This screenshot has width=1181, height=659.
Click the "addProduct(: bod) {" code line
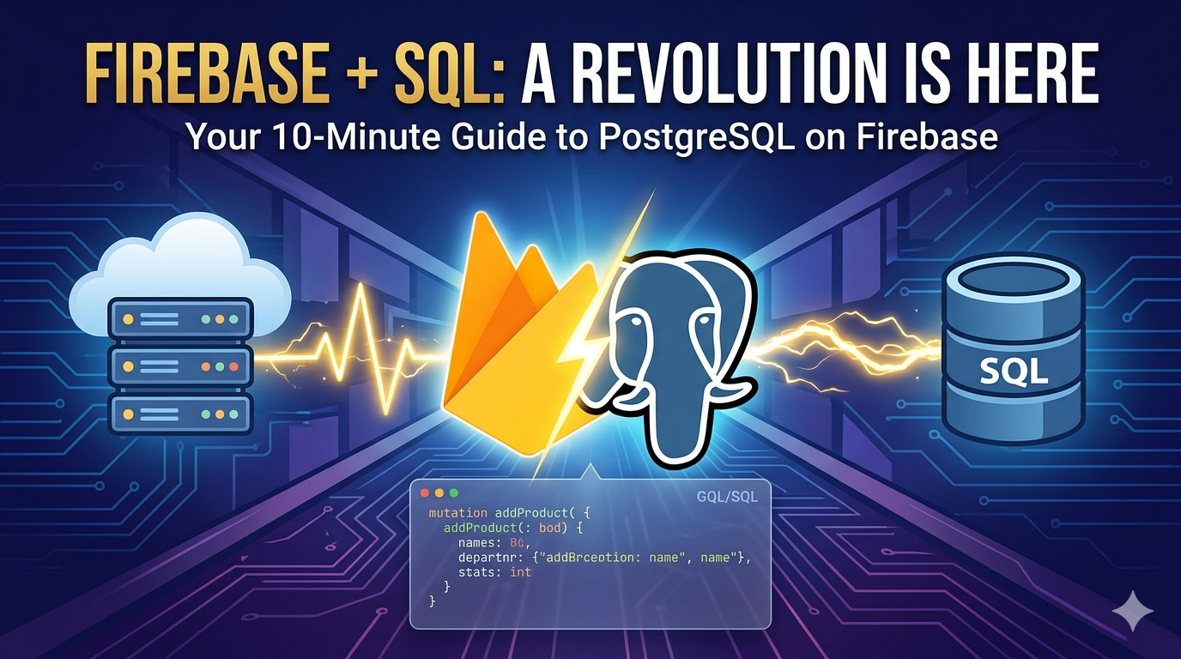pos(513,528)
